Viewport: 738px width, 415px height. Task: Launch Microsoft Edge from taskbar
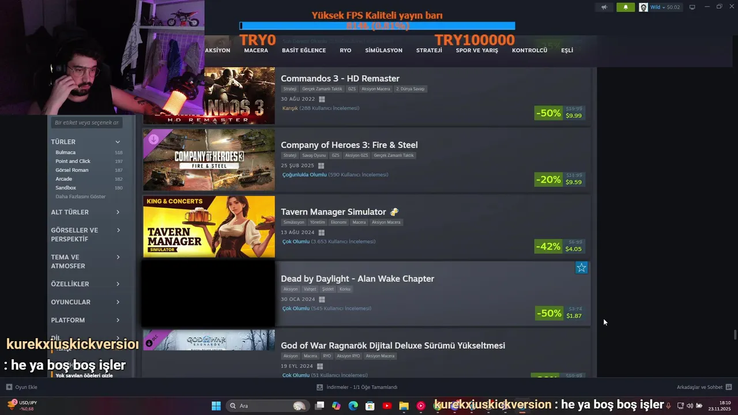(353, 406)
